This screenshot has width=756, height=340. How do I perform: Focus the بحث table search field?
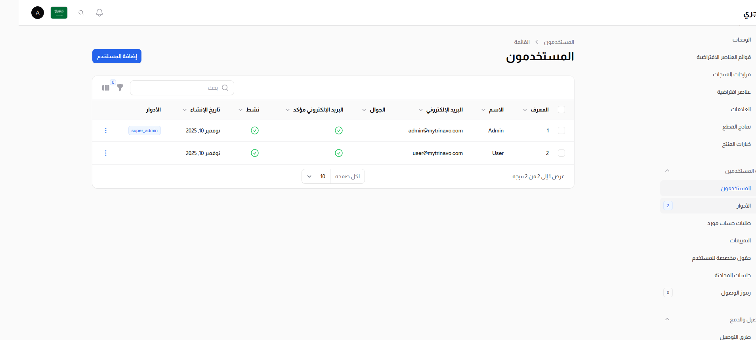[182, 88]
